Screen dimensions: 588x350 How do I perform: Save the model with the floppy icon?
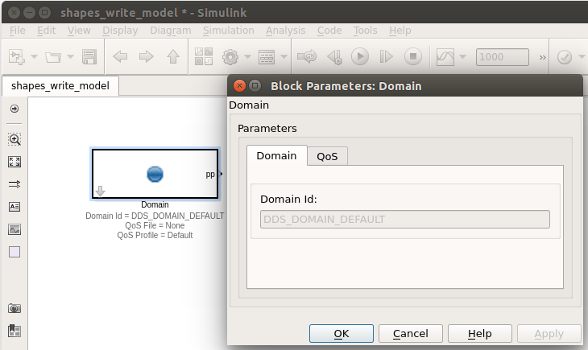[x=89, y=57]
